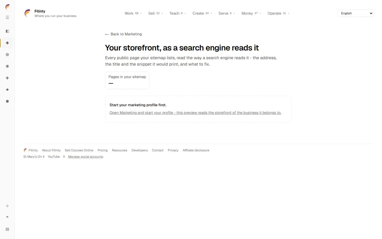The height and width of the screenshot is (239, 382).
Task: Click the four-point sparkle sidebar icon
Action: click(7, 206)
